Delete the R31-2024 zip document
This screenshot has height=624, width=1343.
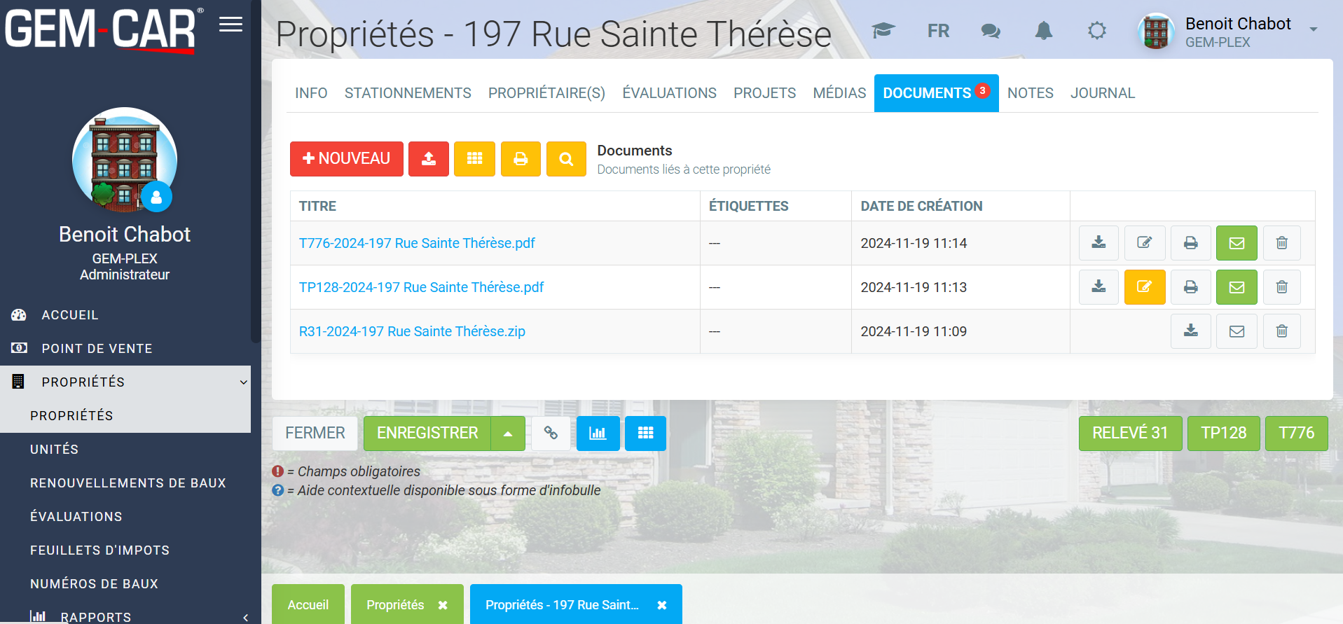(1281, 331)
